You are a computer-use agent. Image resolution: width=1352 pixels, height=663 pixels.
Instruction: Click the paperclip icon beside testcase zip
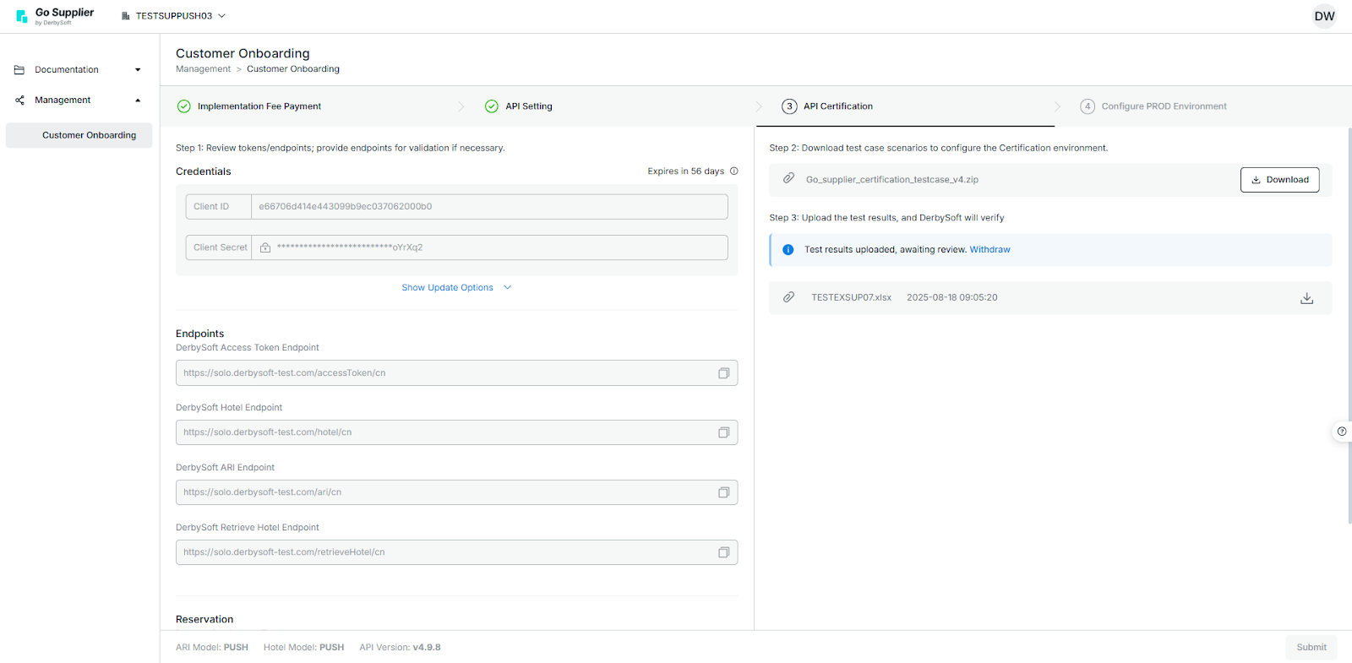coord(788,179)
